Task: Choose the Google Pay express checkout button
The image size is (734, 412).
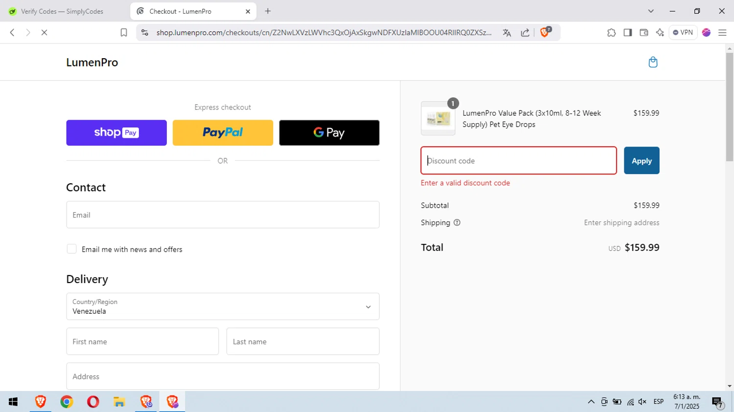Action: tap(329, 132)
